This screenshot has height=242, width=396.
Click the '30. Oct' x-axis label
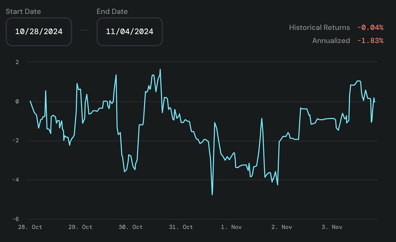pyautogui.click(x=131, y=227)
